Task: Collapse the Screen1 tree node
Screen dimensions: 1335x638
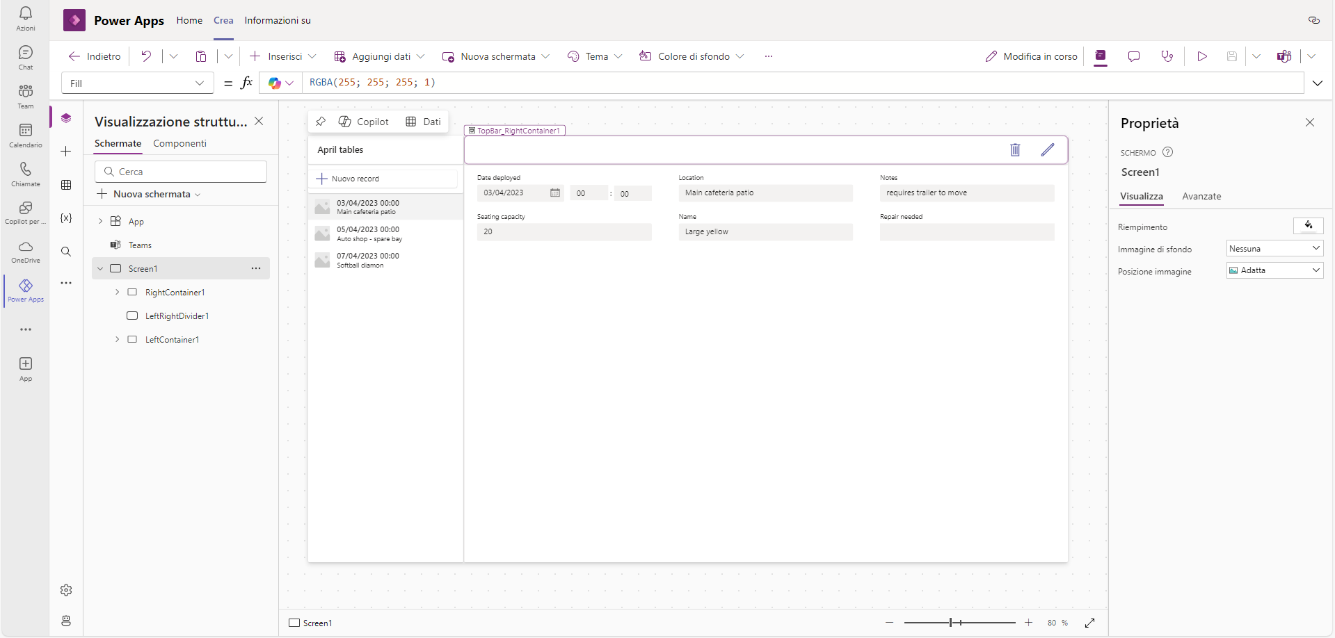Action: [x=100, y=268]
